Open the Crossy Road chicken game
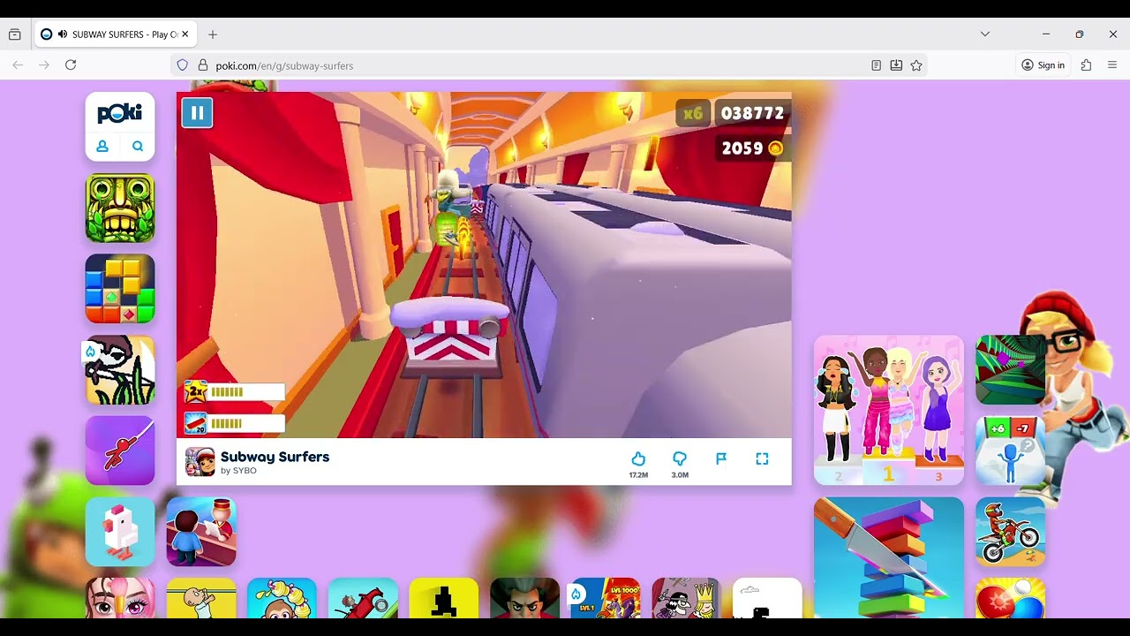The width and height of the screenshot is (1130, 636). tap(120, 532)
